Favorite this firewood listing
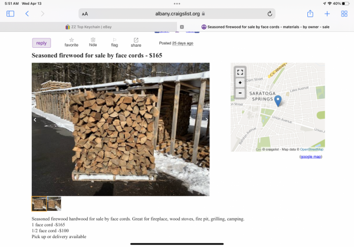The height and width of the screenshot is (247, 354). (71, 43)
